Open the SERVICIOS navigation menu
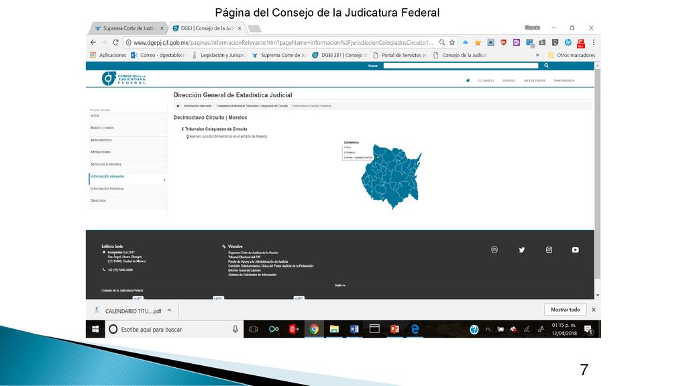The width and height of the screenshot is (687, 386). pyautogui.click(x=509, y=80)
